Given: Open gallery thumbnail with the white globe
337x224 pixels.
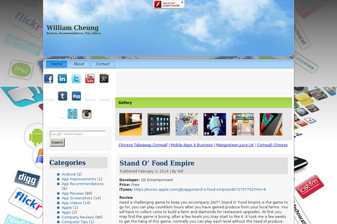Looking at the screenshot, I should click(215, 124).
